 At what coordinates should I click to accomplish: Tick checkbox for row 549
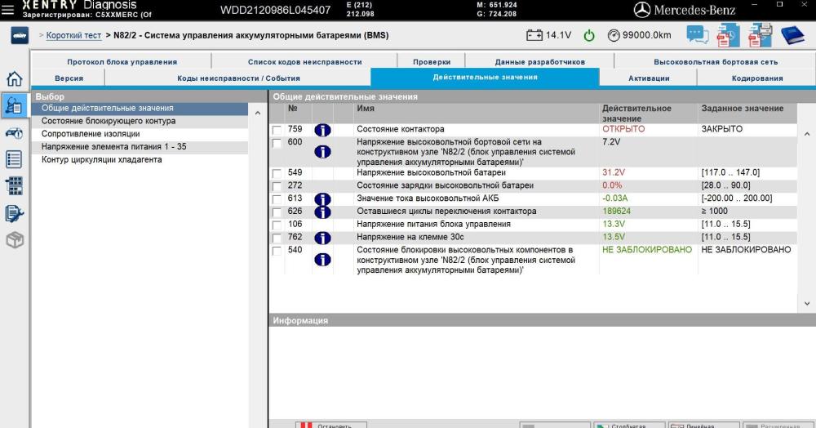[x=277, y=173]
